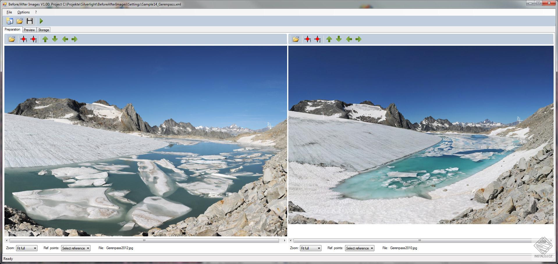The image size is (558, 264).
Task: Save the current project
Action: [x=29, y=21]
